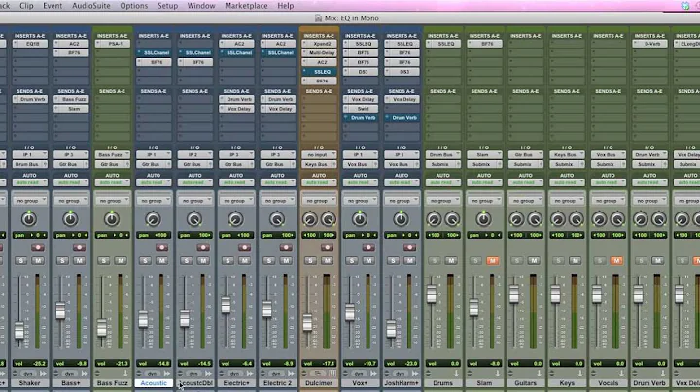Click the Shaker track volume fader
Image resolution: width=700 pixels, height=392 pixels.
18,331
